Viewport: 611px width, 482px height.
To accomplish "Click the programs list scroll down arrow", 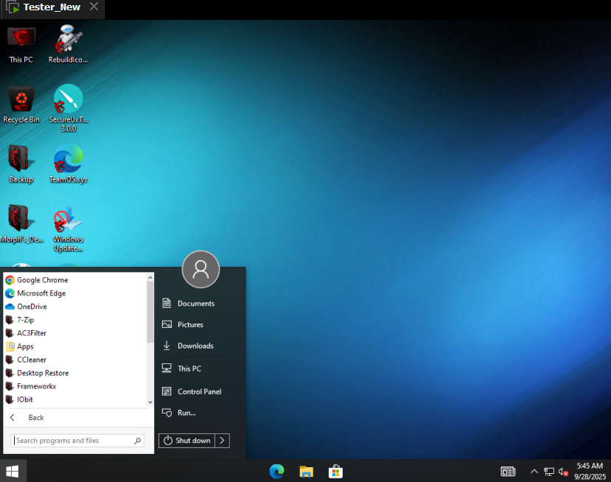I will tap(150, 402).
